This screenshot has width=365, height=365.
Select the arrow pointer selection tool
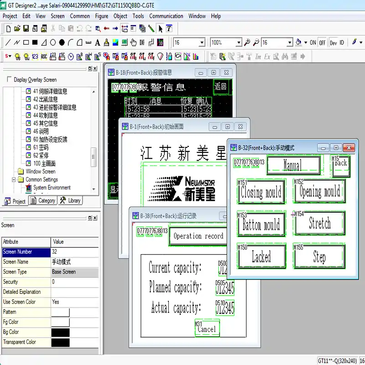pyautogui.click(x=160, y=28)
